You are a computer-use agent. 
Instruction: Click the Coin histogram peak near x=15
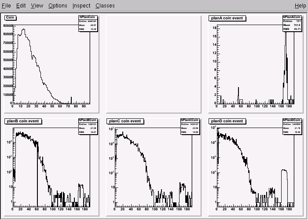[x=24, y=29]
